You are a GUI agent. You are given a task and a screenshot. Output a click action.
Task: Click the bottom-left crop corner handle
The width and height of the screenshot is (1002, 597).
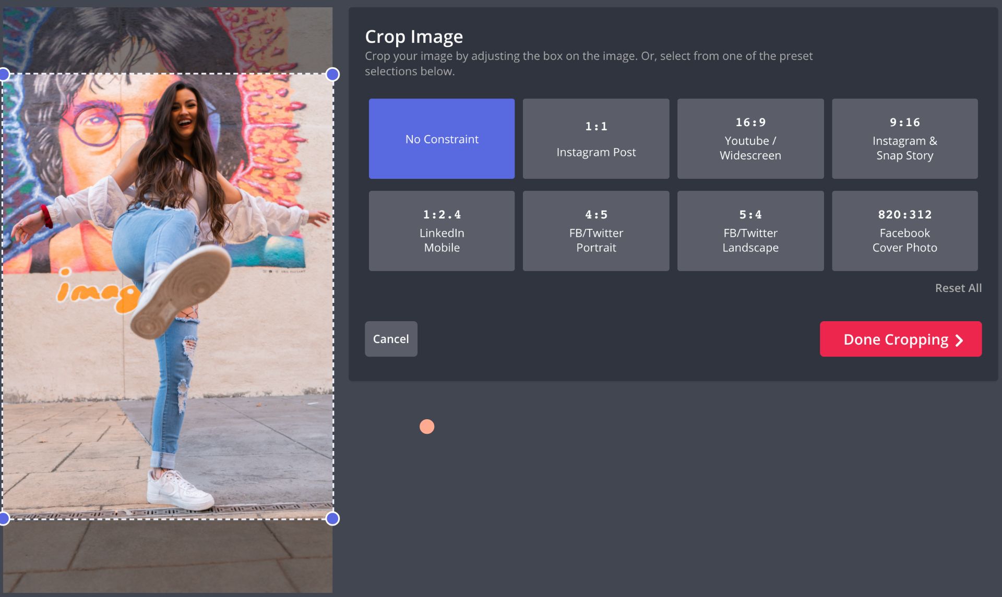click(x=4, y=518)
